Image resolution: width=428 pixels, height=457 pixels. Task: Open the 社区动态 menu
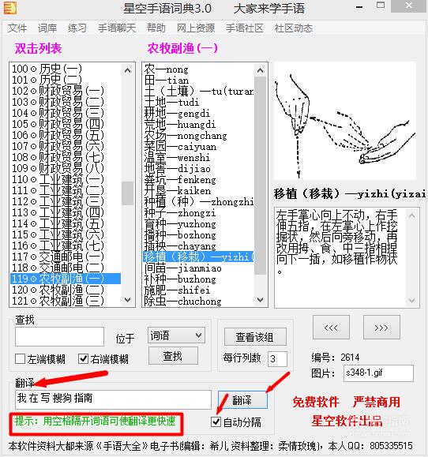[x=294, y=28]
